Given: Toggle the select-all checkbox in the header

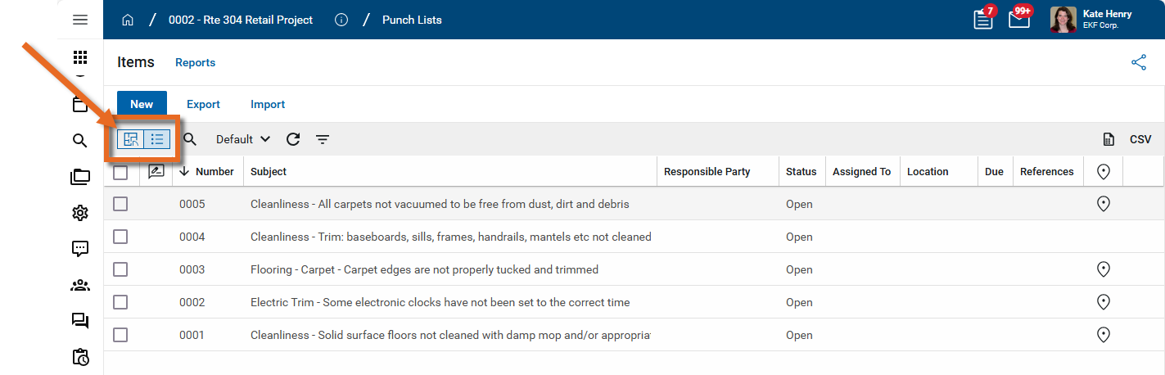Looking at the screenshot, I should (120, 172).
